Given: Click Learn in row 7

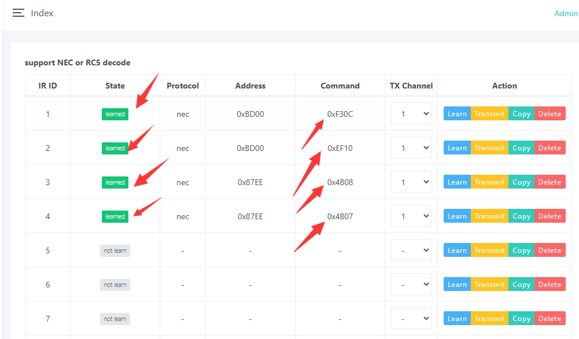Looking at the screenshot, I should pyautogui.click(x=457, y=319).
